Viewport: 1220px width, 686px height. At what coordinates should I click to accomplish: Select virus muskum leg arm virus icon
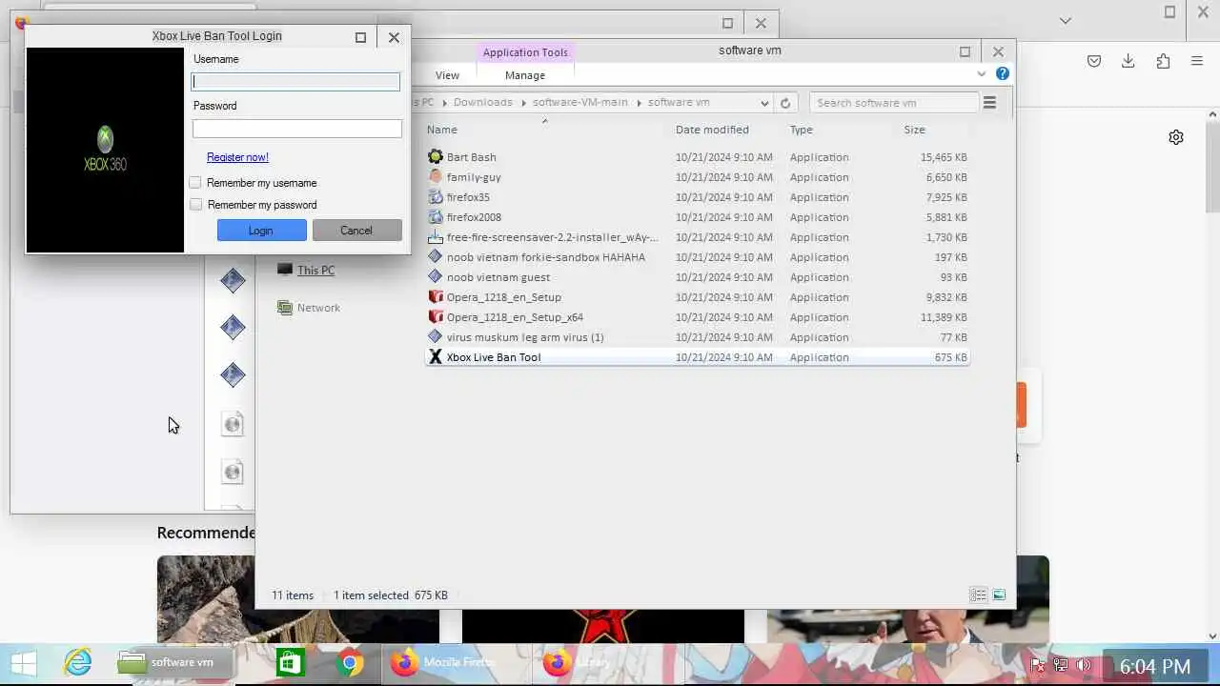[x=436, y=337]
